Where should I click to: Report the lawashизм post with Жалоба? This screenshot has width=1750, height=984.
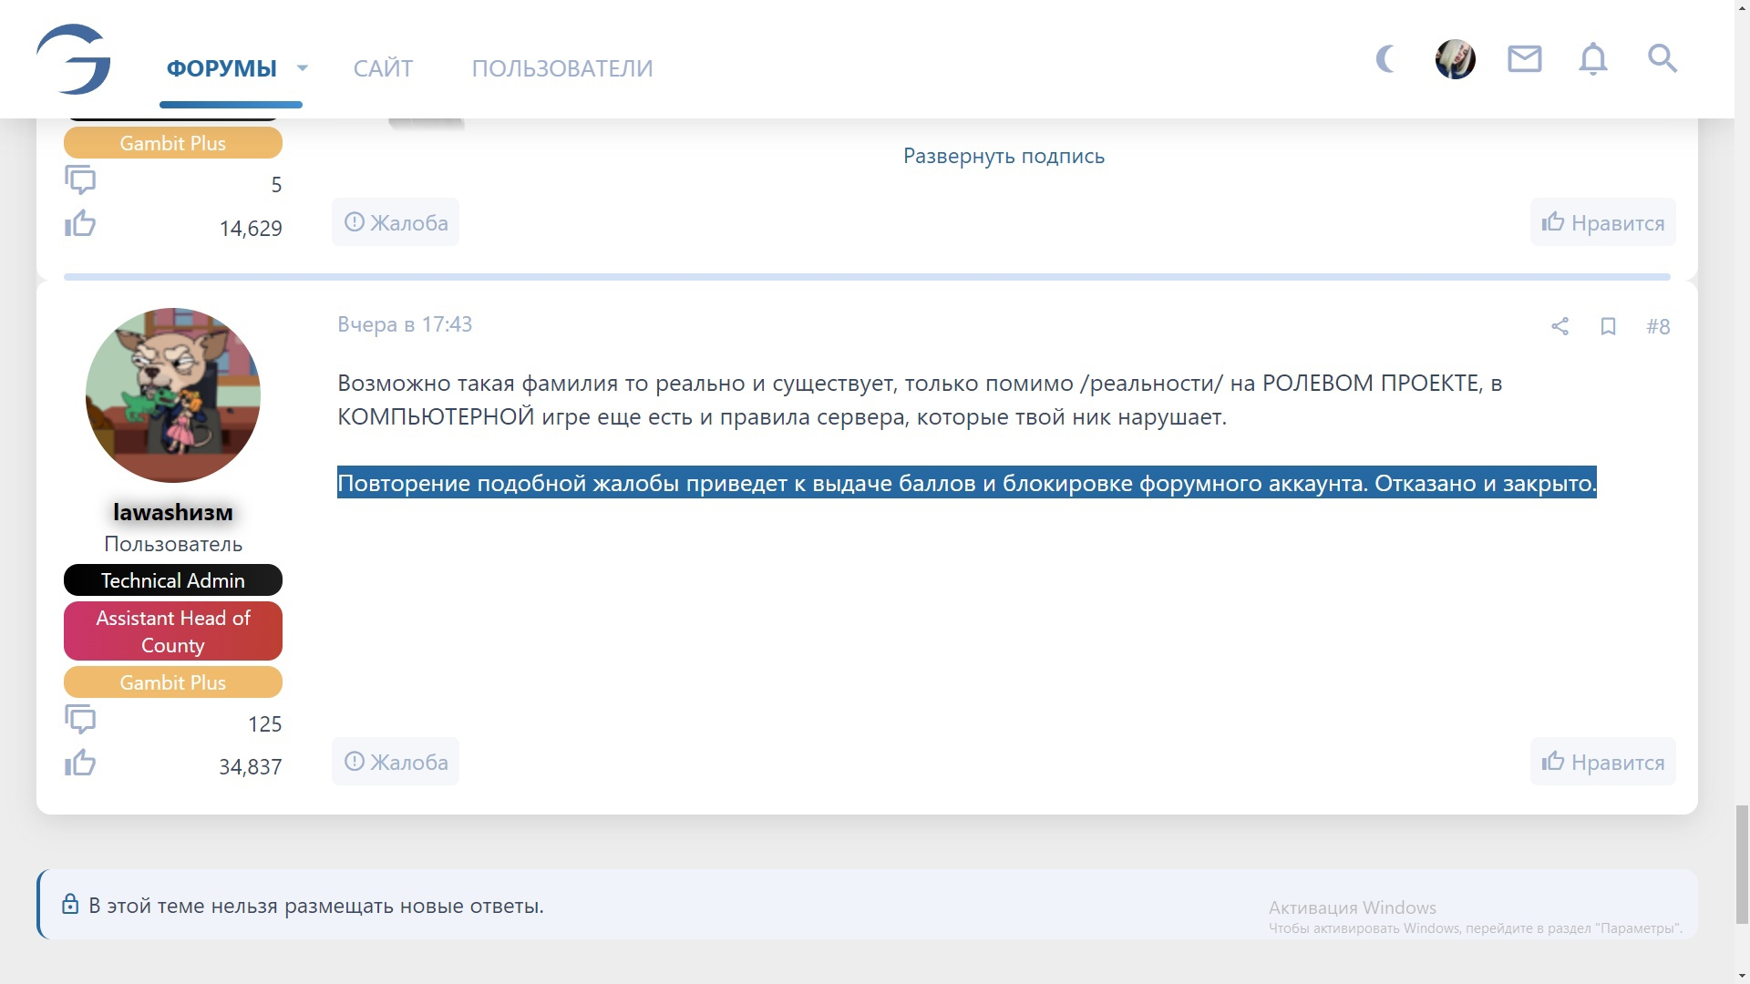(x=396, y=762)
